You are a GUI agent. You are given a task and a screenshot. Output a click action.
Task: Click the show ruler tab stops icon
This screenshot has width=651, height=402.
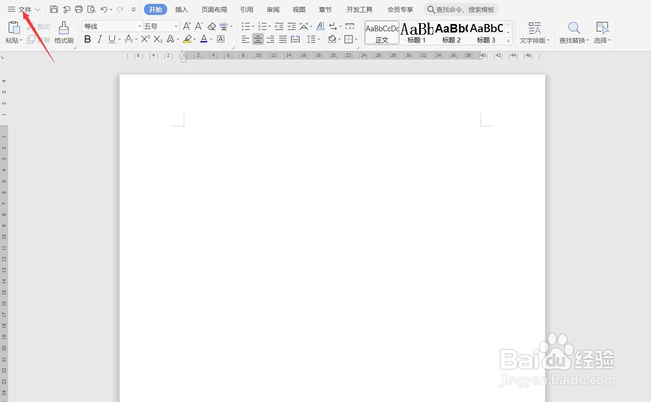pos(350,27)
